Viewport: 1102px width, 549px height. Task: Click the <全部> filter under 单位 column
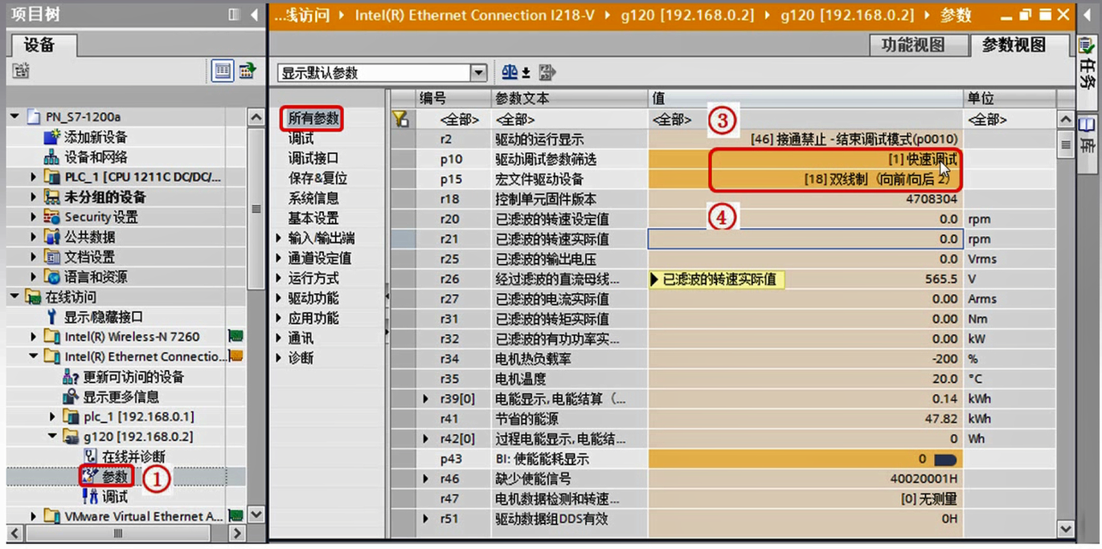pos(987,120)
